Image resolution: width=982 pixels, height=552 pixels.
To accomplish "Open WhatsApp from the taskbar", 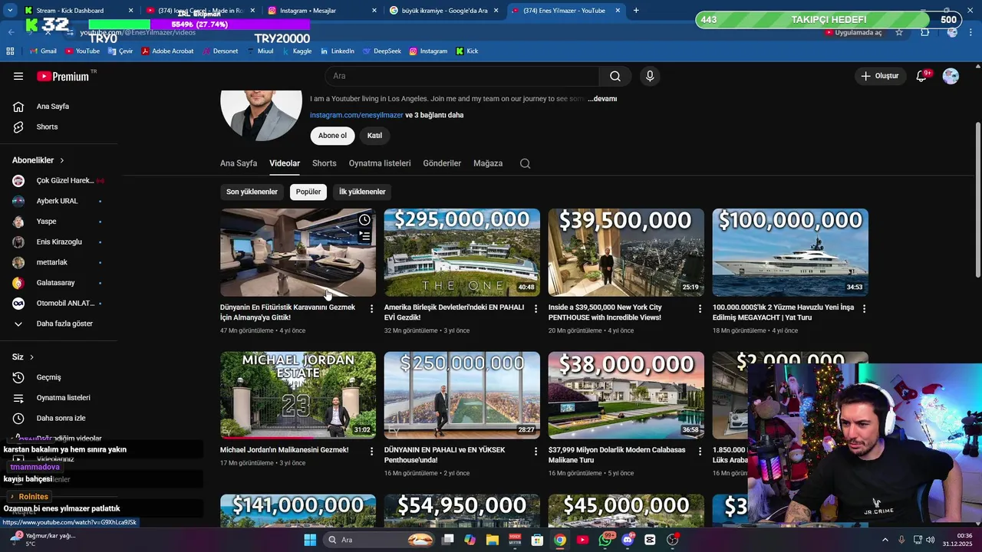I will (x=606, y=540).
